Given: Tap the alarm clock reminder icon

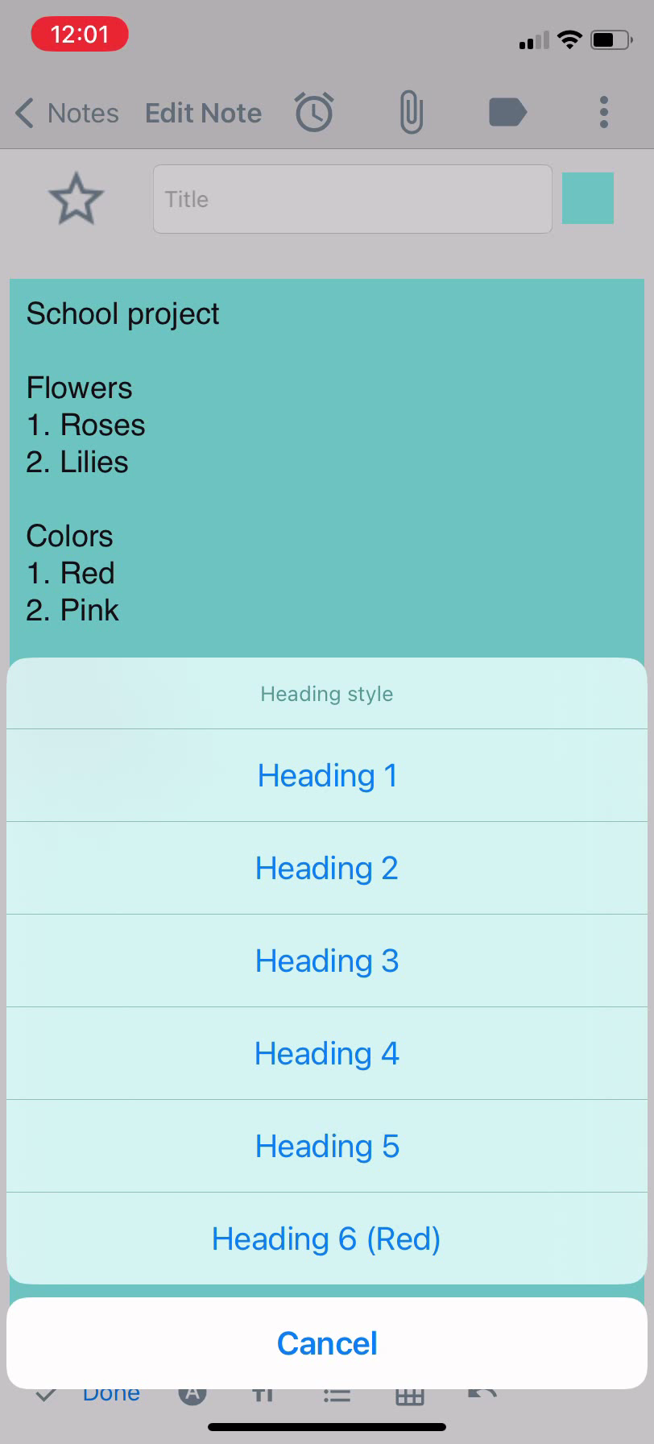Looking at the screenshot, I should click(x=314, y=112).
